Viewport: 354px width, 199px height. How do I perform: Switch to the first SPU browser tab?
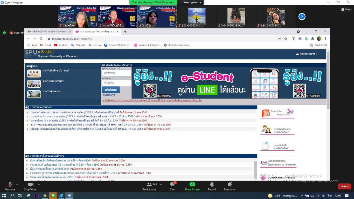47,32
